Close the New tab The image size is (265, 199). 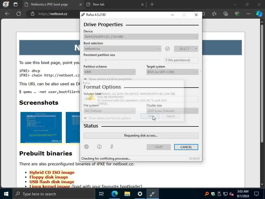click(142, 5)
